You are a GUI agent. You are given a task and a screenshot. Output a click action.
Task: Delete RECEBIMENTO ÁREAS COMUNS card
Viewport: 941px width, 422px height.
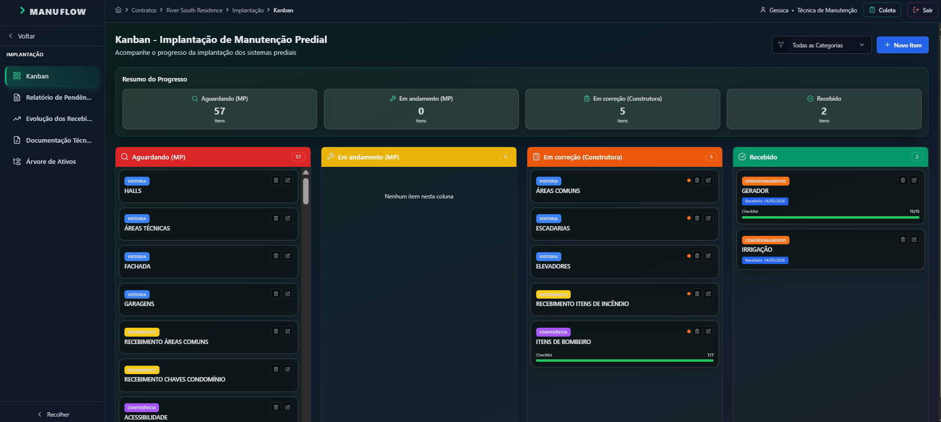click(276, 331)
